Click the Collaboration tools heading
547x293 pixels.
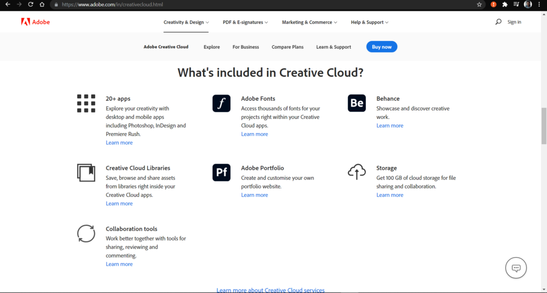(131, 229)
